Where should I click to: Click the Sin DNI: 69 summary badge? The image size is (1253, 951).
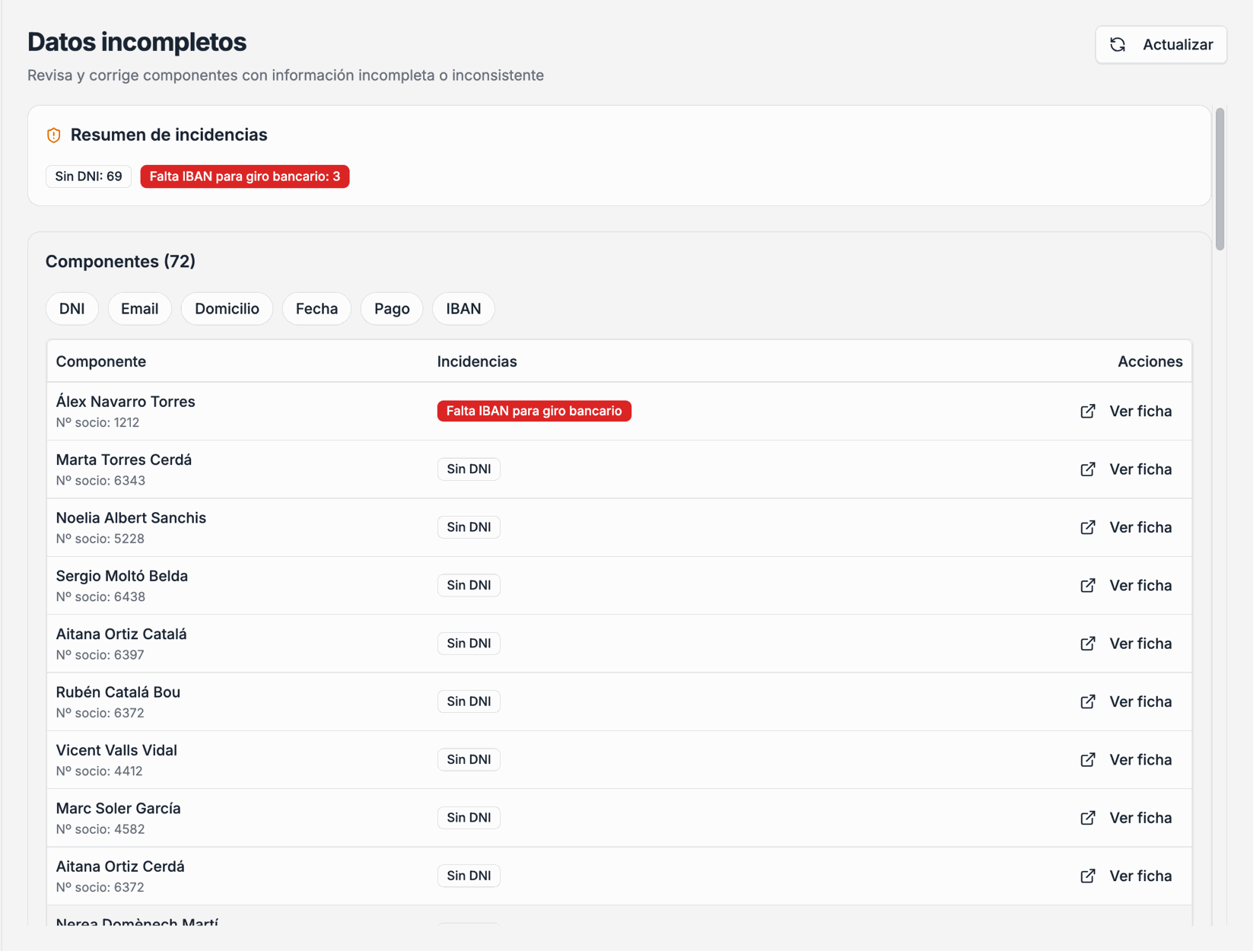coord(88,177)
